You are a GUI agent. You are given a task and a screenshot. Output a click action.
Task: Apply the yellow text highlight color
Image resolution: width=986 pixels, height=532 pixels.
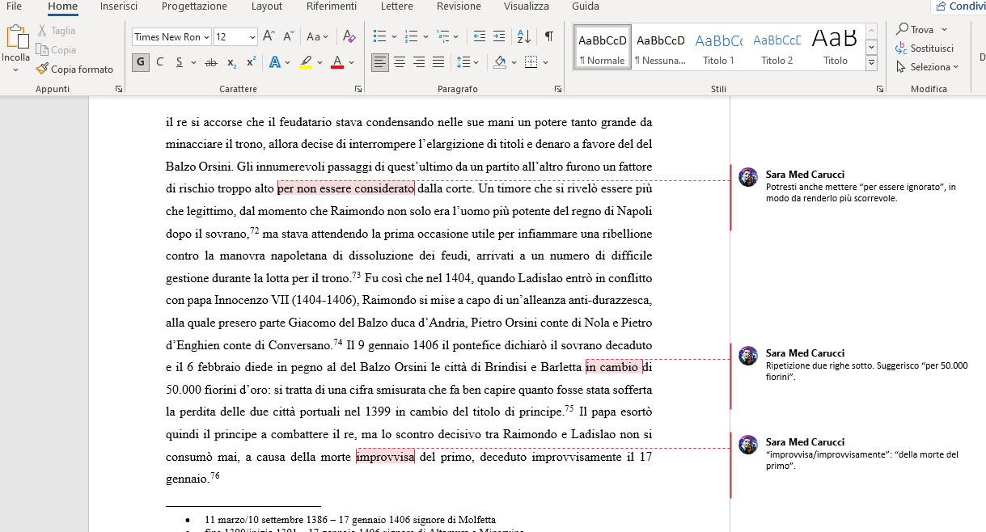(305, 62)
